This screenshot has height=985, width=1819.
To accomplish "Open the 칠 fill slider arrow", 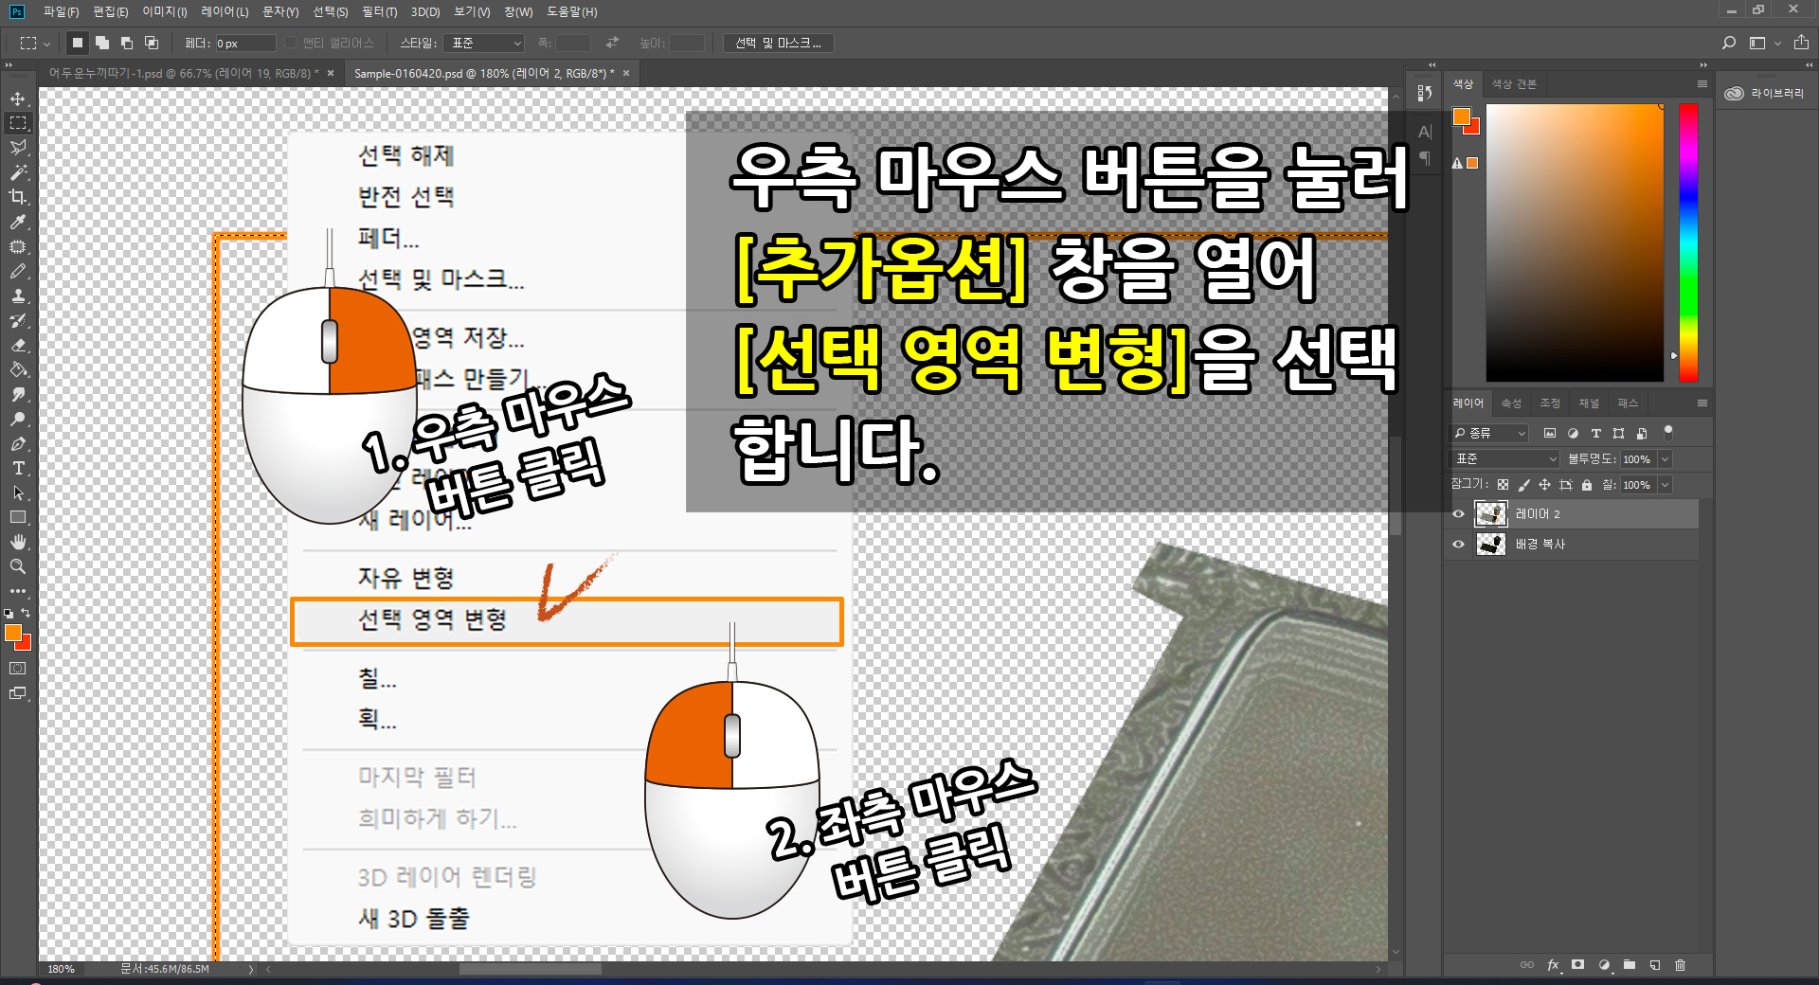I will [1665, 485].
